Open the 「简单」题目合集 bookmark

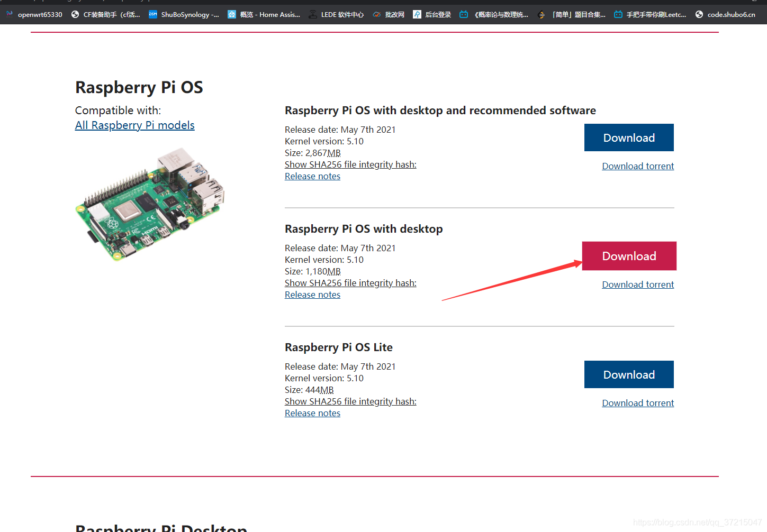click(571, 14)
